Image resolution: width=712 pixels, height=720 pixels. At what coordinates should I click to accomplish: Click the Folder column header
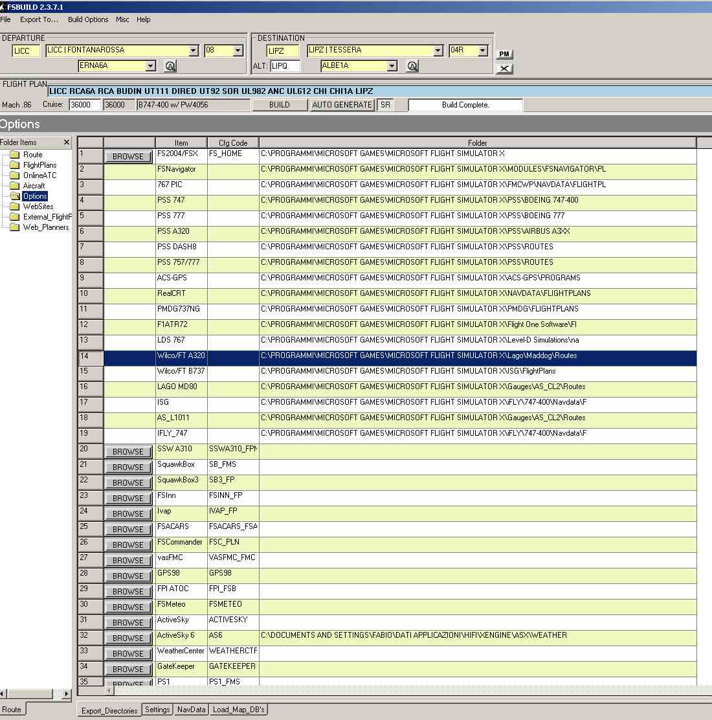click(x=478, y=143)
